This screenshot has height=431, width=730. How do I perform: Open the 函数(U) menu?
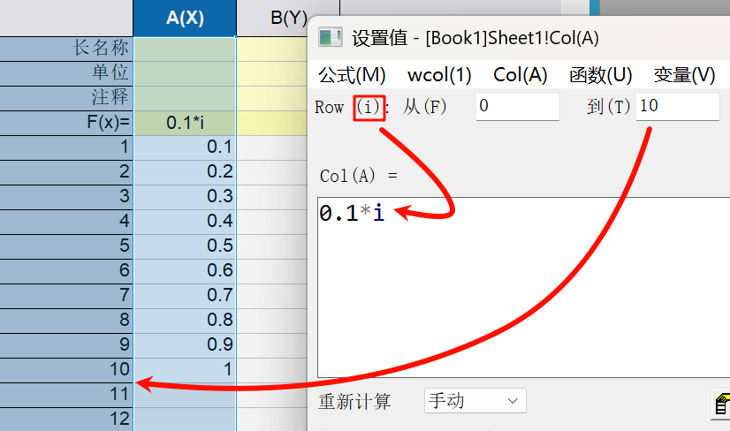coord(601,75)
